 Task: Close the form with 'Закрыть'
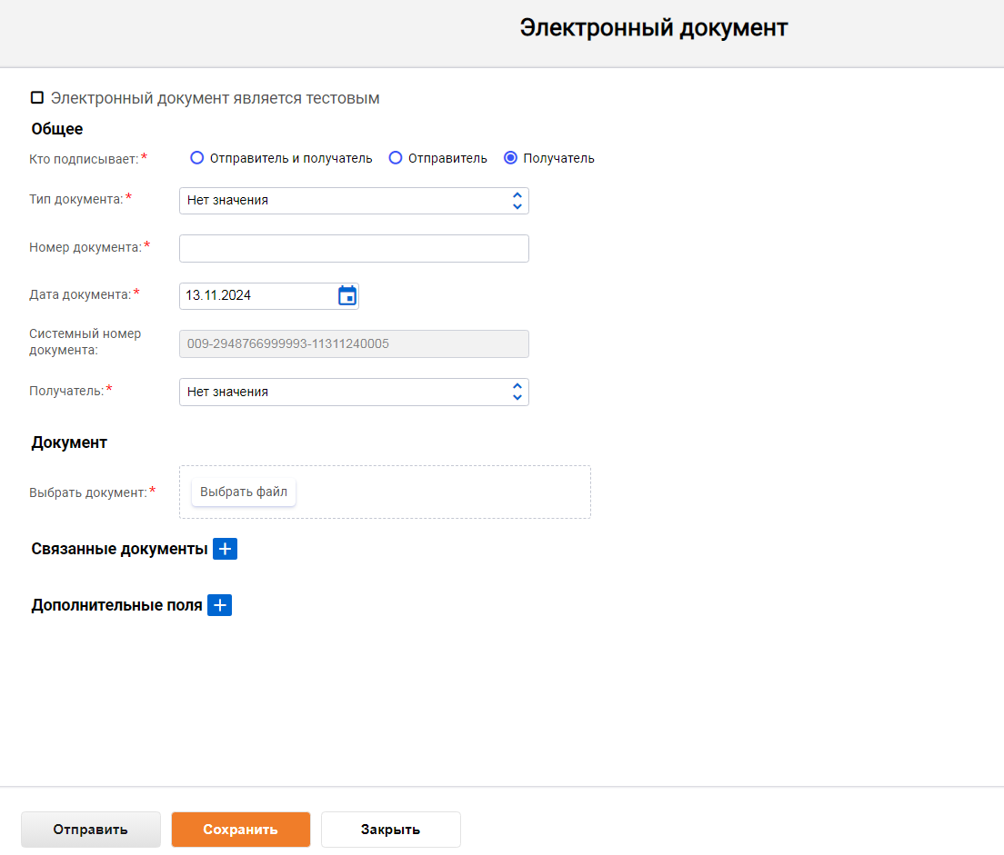pyautogui.click(x=390, y=830)
